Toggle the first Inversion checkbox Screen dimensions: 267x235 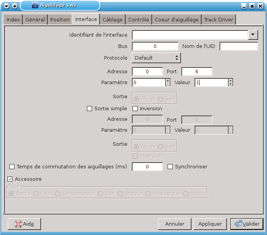pyautogui.click(x=136, y=109)
